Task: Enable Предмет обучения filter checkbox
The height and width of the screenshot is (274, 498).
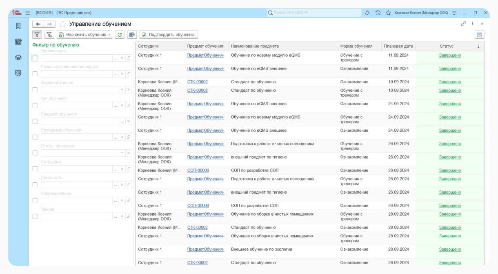Action: [35, 122]
